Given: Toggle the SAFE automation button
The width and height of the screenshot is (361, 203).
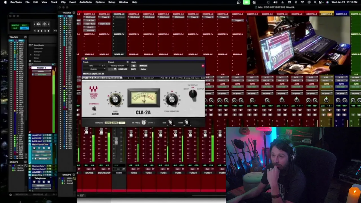Looking at the screenshot, I should tap(133, 69).
